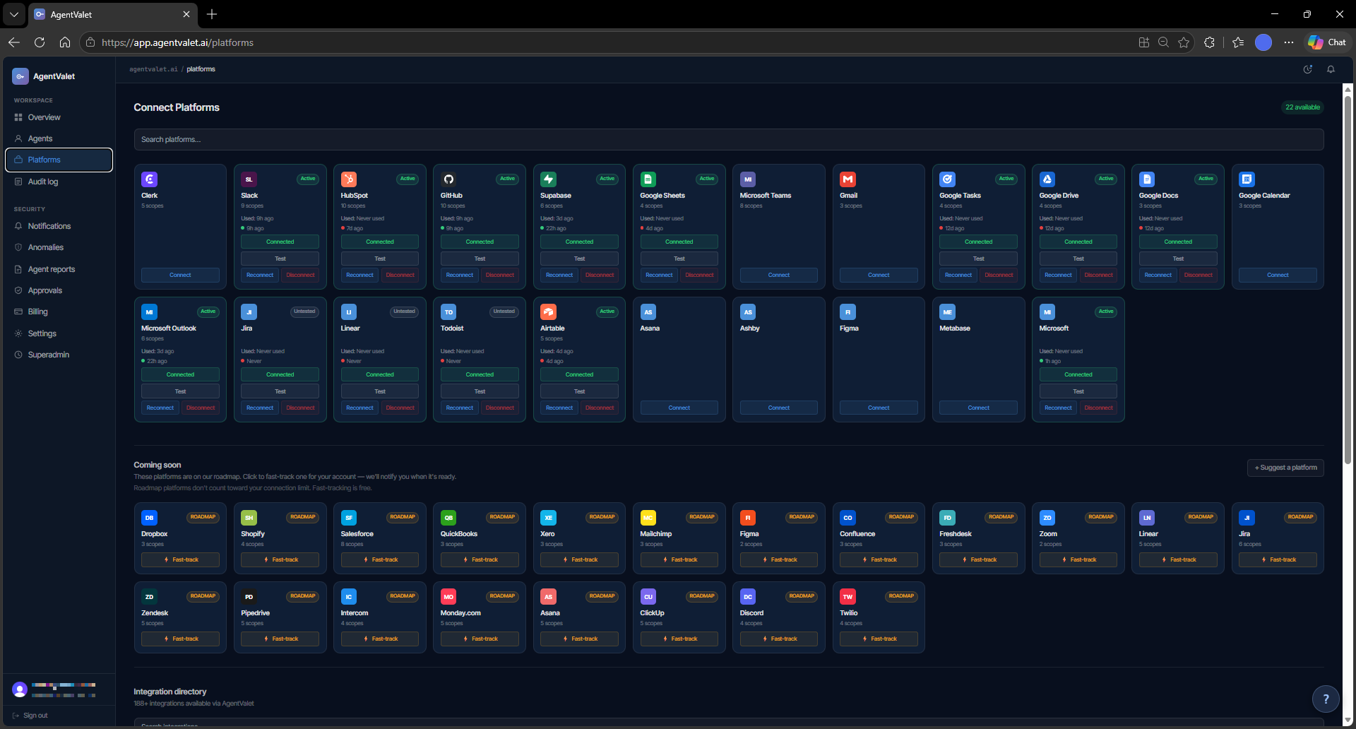Click the Google Drive icon
Viewport: 1356px width, 729px height.
pyautogui.click(x=1047, y=179)
